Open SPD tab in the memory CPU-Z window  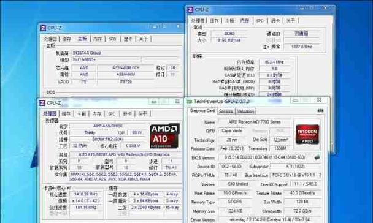tap(260, 21)
